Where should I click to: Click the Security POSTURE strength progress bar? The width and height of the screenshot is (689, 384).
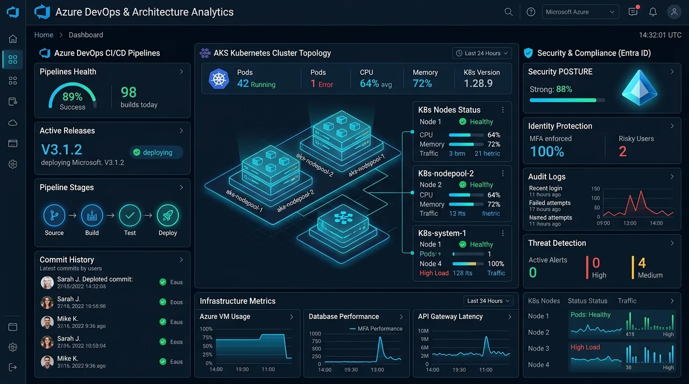[x=567, y=100]
